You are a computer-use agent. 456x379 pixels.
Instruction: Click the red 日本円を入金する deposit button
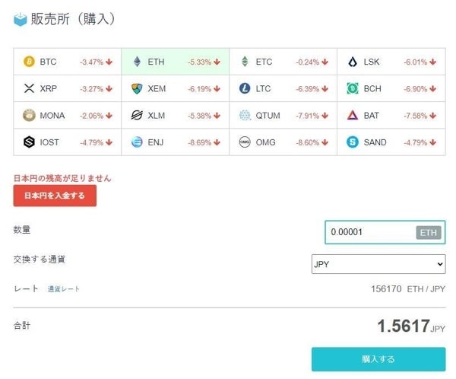coord(55,196)
